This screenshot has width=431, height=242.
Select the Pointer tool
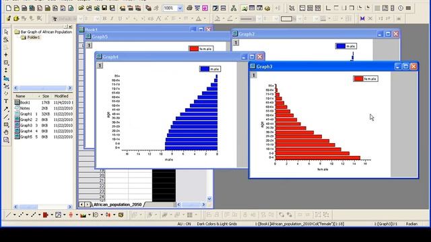tap(6, 32)
